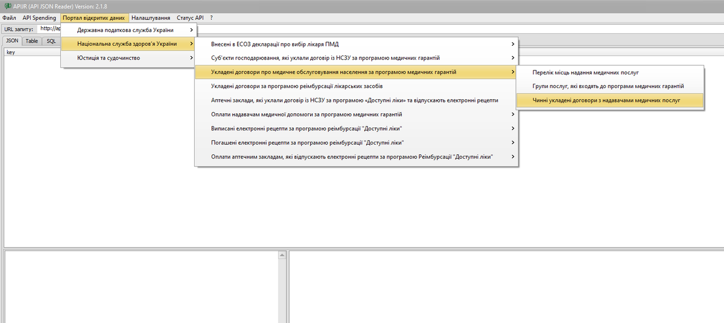Expand arrow of Погашені електронні рецепти item

coord(512,142)
